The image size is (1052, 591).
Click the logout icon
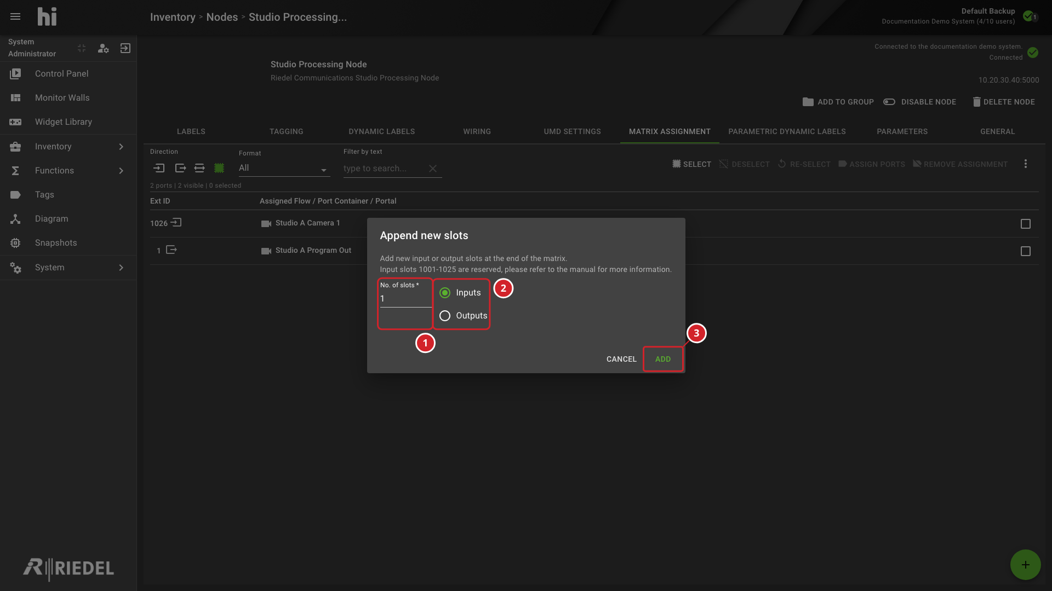[125, 48]
